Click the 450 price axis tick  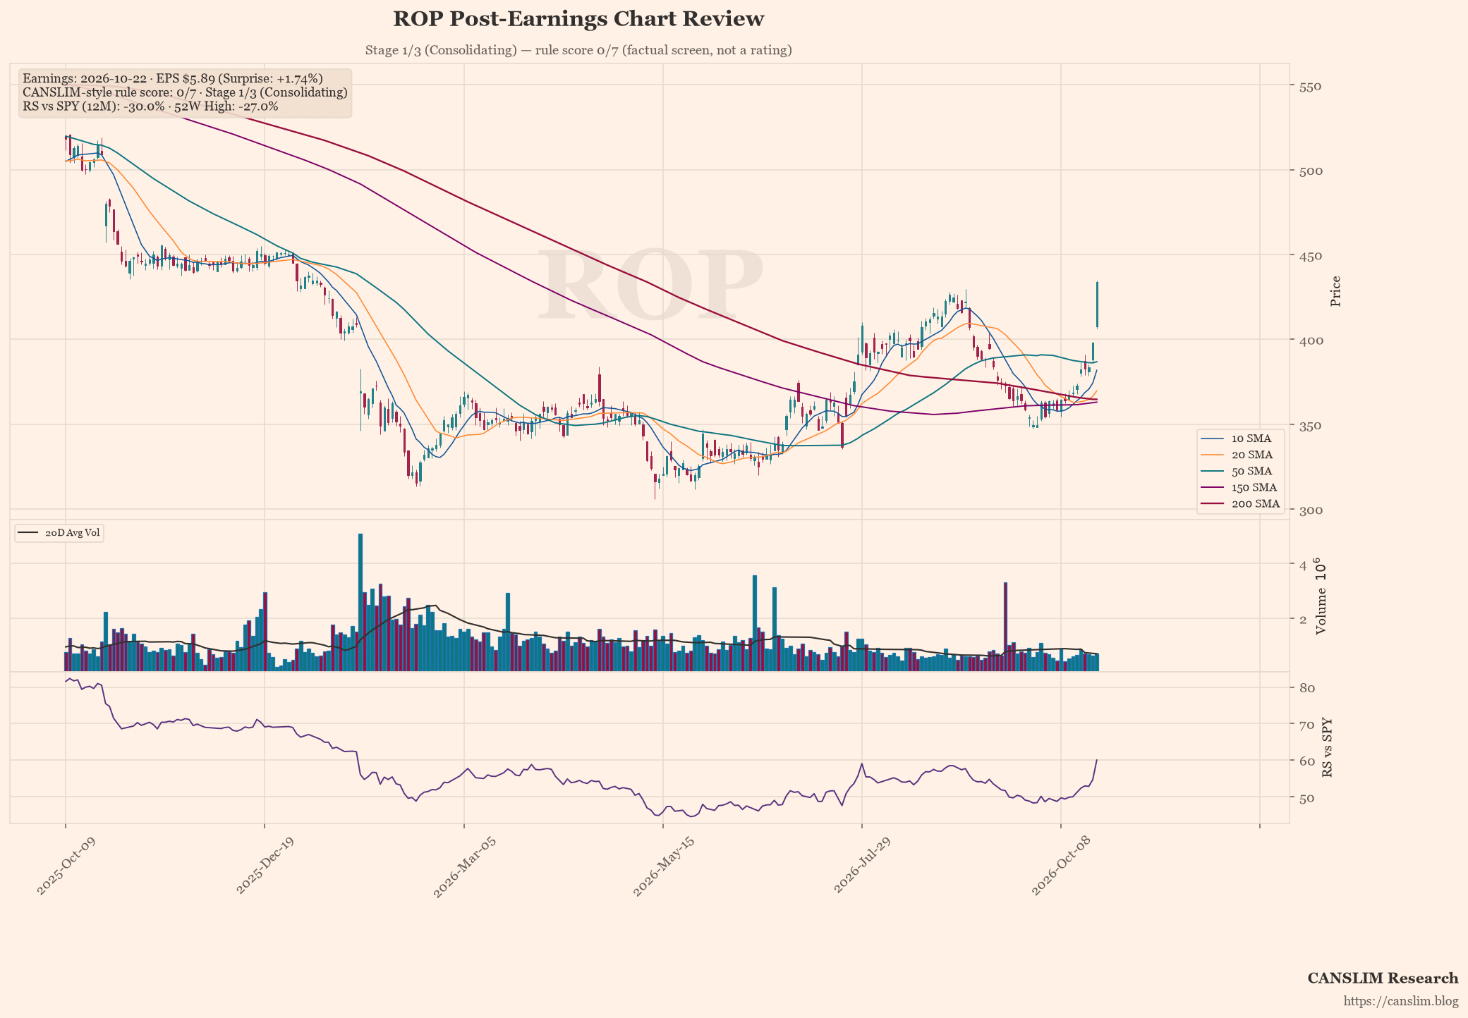tap(1310, 256)
